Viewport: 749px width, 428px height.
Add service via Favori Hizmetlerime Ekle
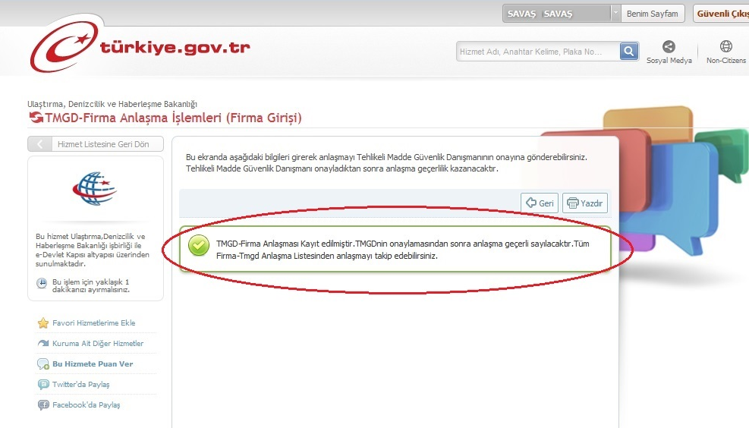point(93,323)
